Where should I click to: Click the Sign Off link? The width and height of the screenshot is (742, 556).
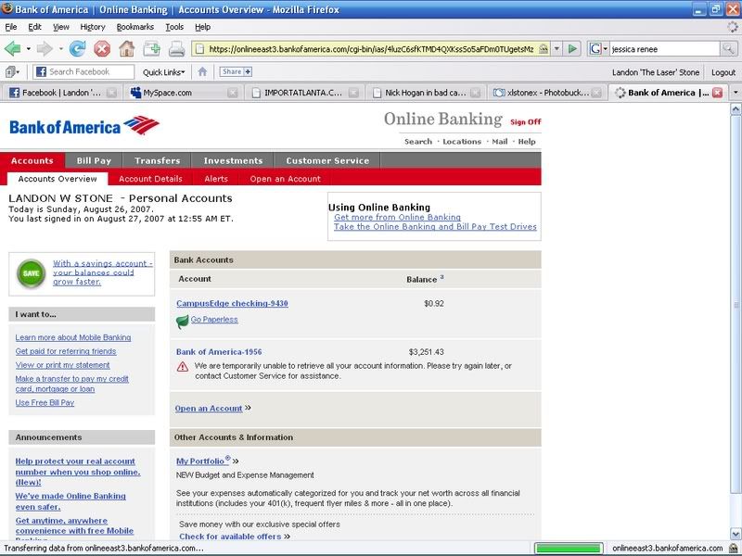[525, 121]
